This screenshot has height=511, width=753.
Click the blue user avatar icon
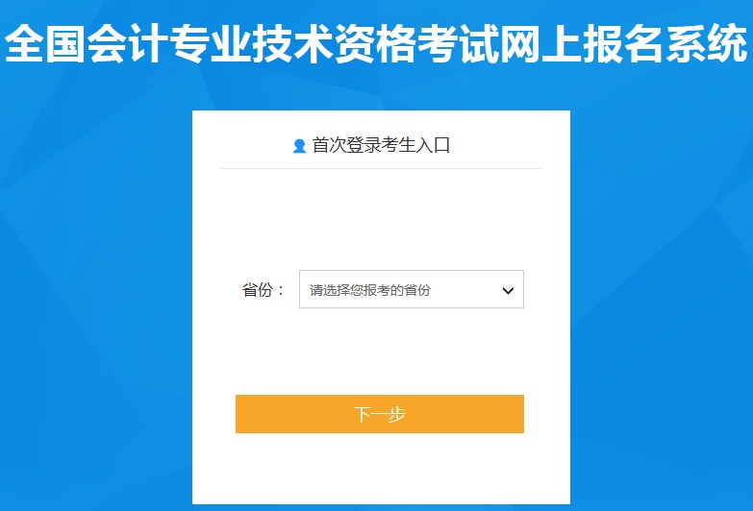click(x=299, y=146)
